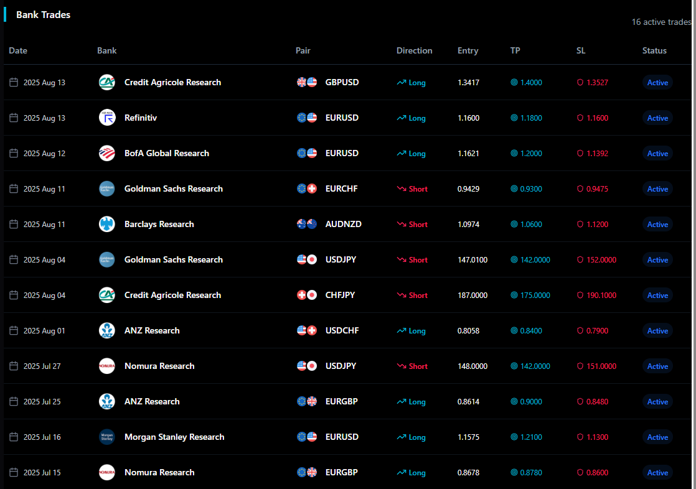Click the Barclays Research eagle logo
This screenshot has width=696, height=489.
pos(106,224)
